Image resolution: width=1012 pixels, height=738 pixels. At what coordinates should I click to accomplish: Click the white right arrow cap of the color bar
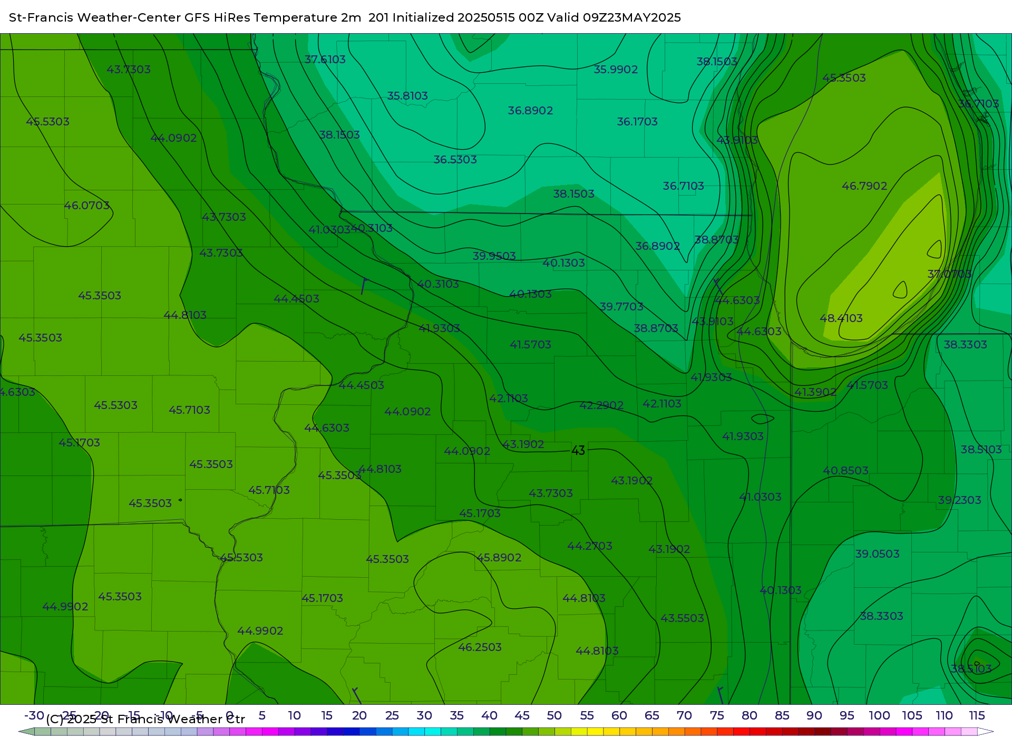pos(986,732)
